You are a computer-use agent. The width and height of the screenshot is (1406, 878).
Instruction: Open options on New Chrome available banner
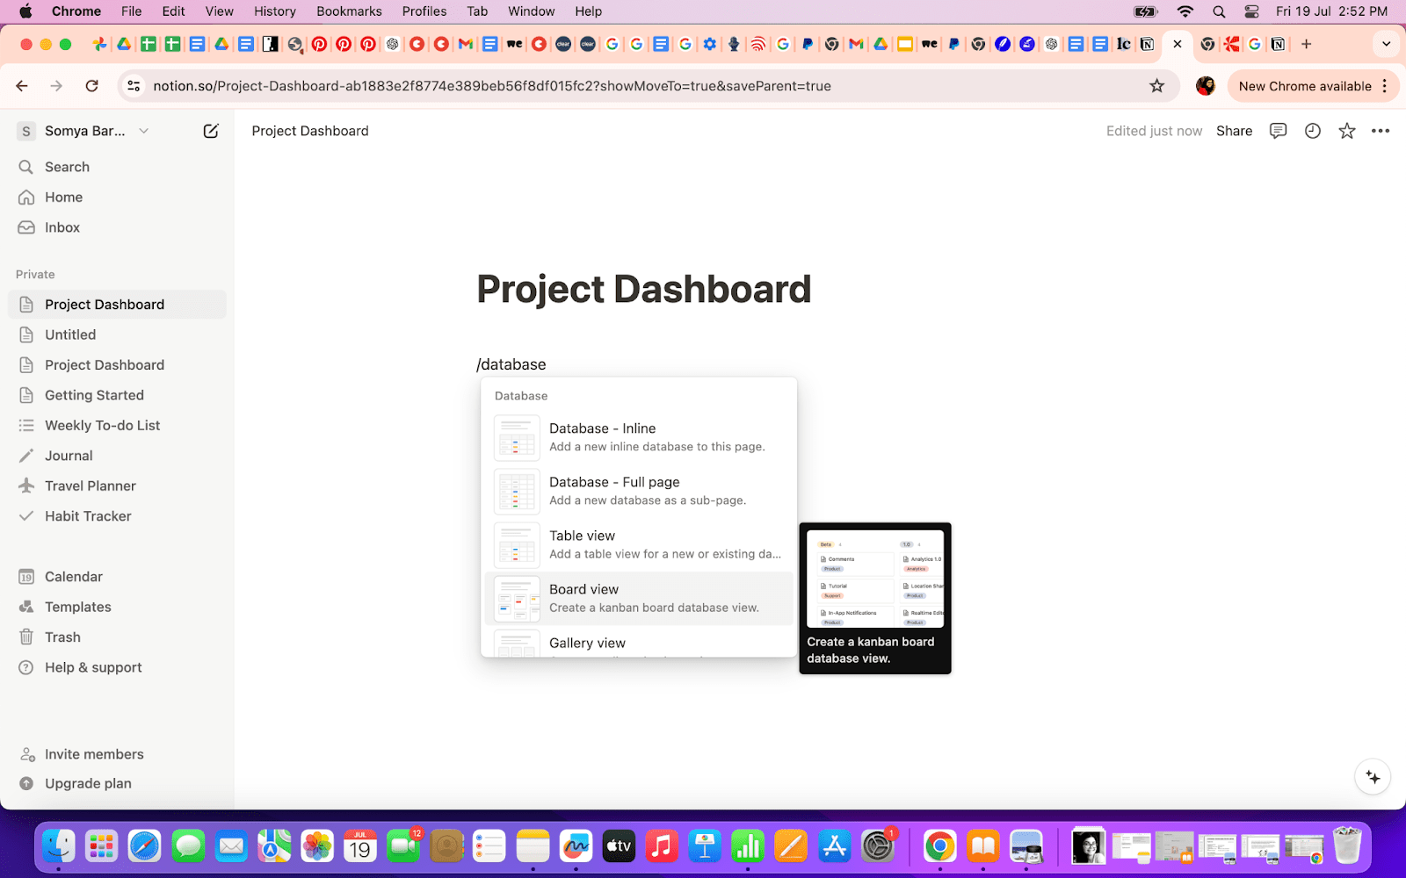pyautogui.click(x=1386, y=85)
